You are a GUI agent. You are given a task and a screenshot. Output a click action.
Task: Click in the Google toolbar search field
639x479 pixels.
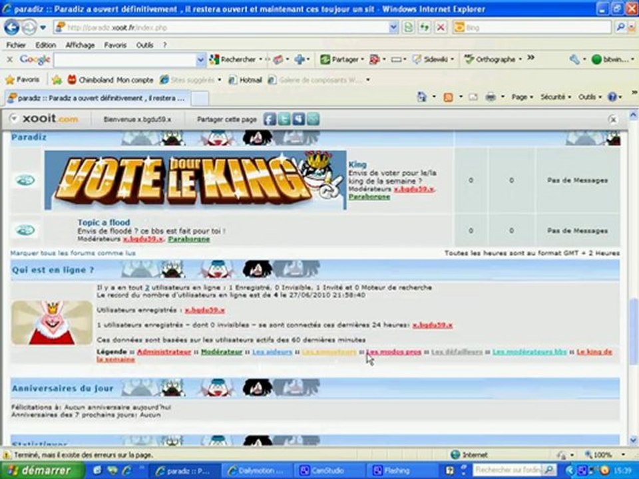tap(124, 60)
